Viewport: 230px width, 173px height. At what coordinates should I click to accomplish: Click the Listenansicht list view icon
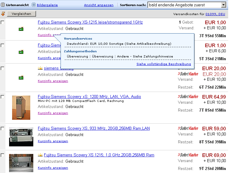tap(3, 5)
